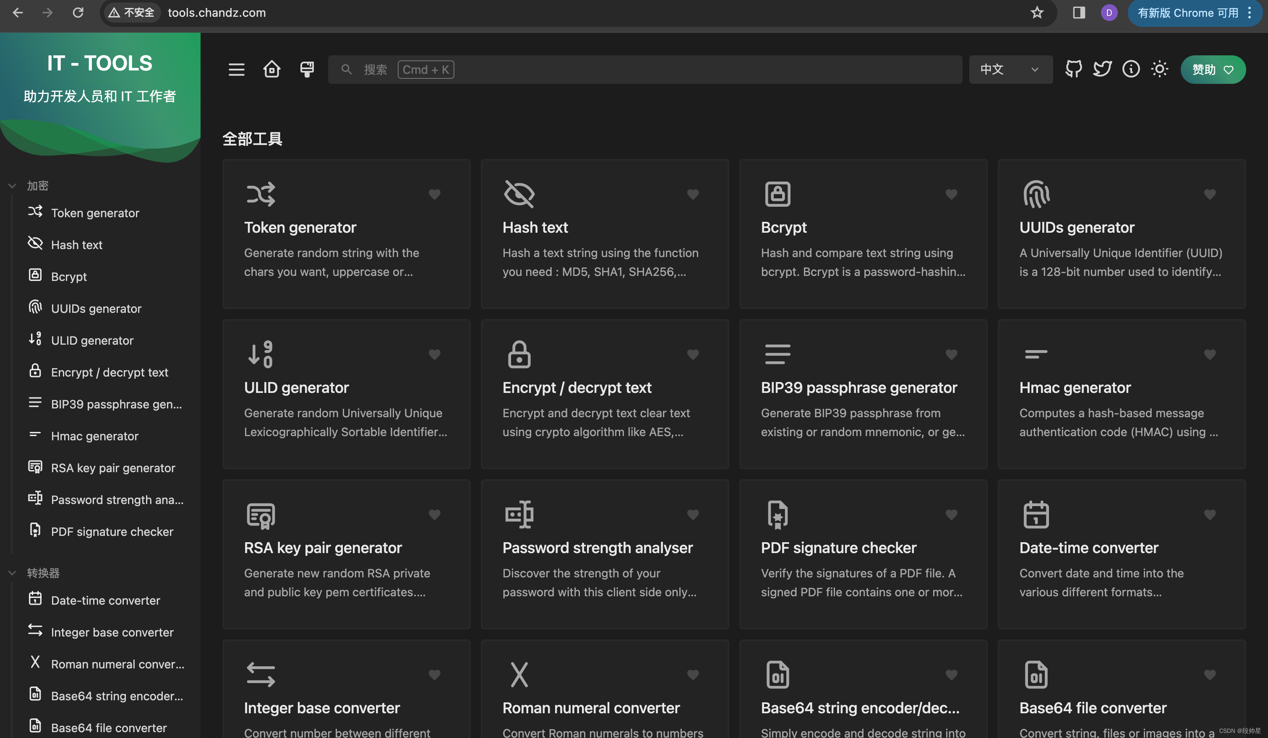The width and height of the screenshot is (1268, 738).
Task: Toggle the sidebar hamburger menu
Action: 237,69
